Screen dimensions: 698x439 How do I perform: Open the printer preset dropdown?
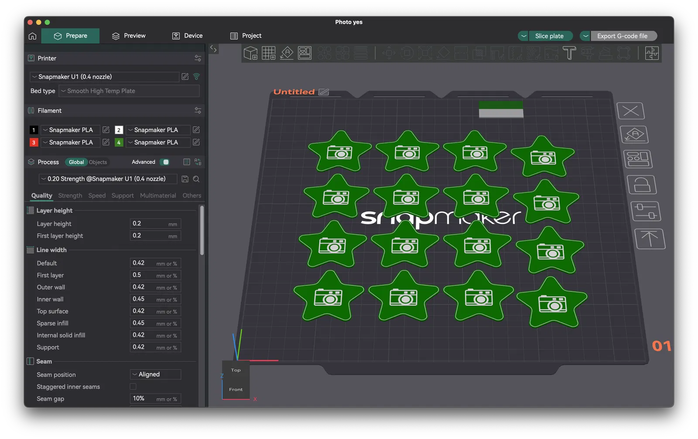tap(104, 77)
